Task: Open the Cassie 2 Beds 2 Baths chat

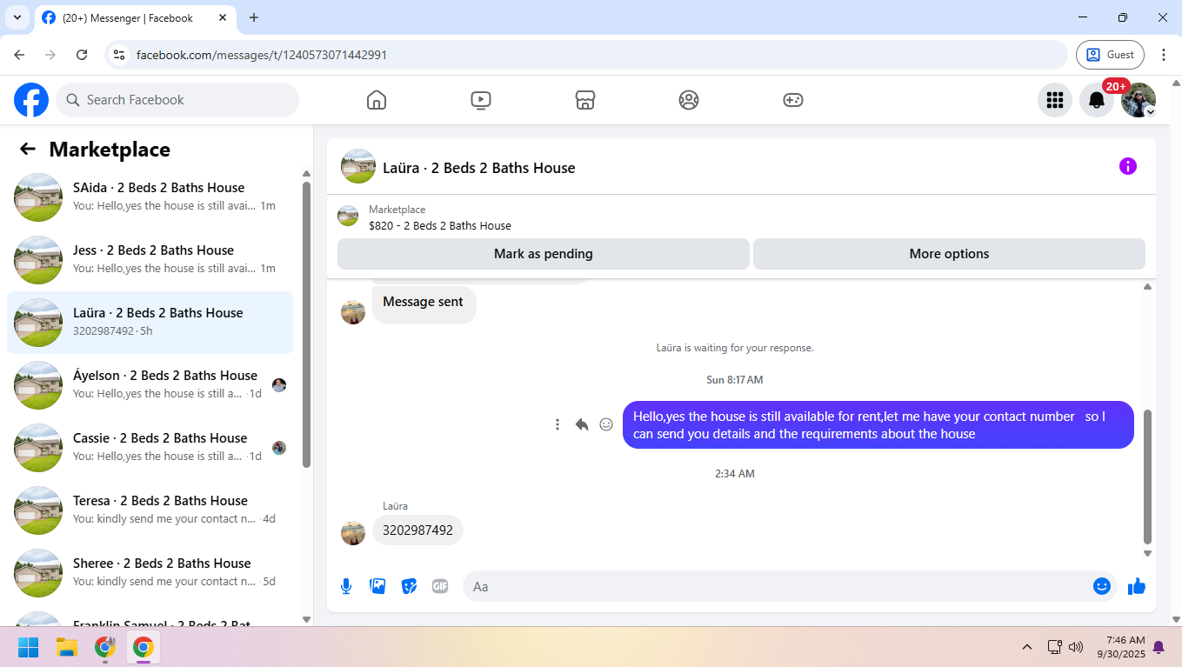Action: point(150,448)
